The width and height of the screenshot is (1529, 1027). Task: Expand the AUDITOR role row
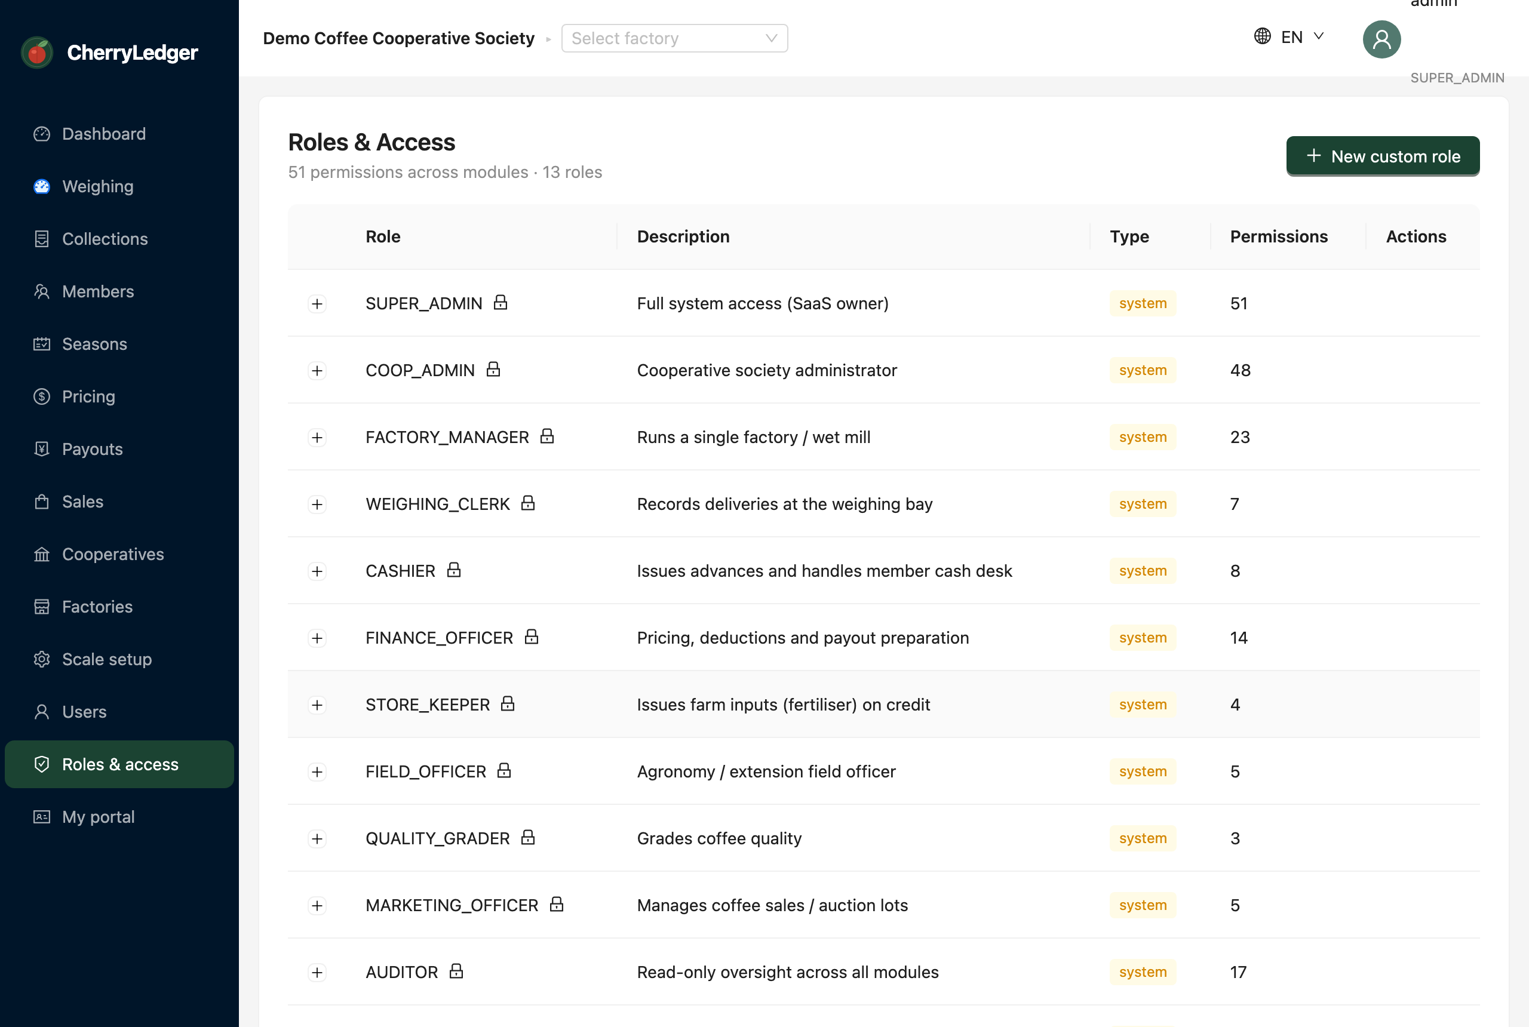point(317,972)
